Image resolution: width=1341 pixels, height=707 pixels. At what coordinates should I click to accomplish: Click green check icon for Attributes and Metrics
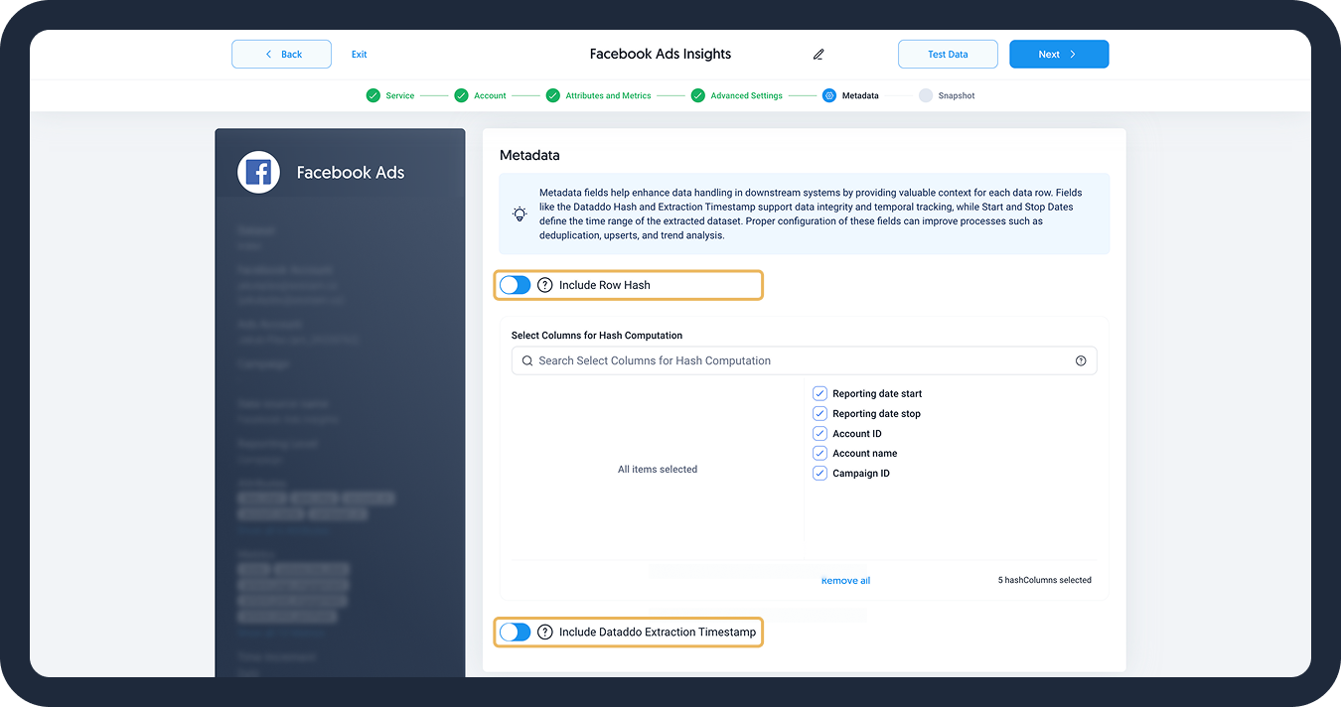click(552, 95)
